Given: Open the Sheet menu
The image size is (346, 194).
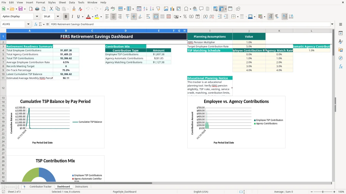Looking at the screenshot, I should [62, 2].
